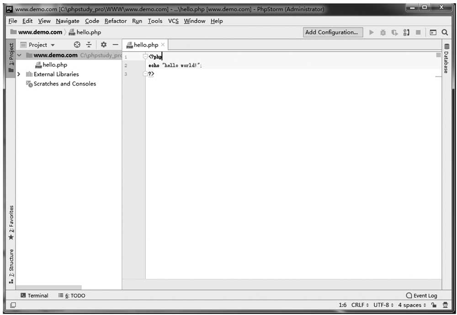Open the 2: Favorites tool window
This screenshot has height=315, width=457.
click(11, 223)
